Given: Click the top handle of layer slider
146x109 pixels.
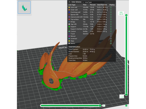Looking at the screenshot, I should pyautogui.click(x=126, y=15).
